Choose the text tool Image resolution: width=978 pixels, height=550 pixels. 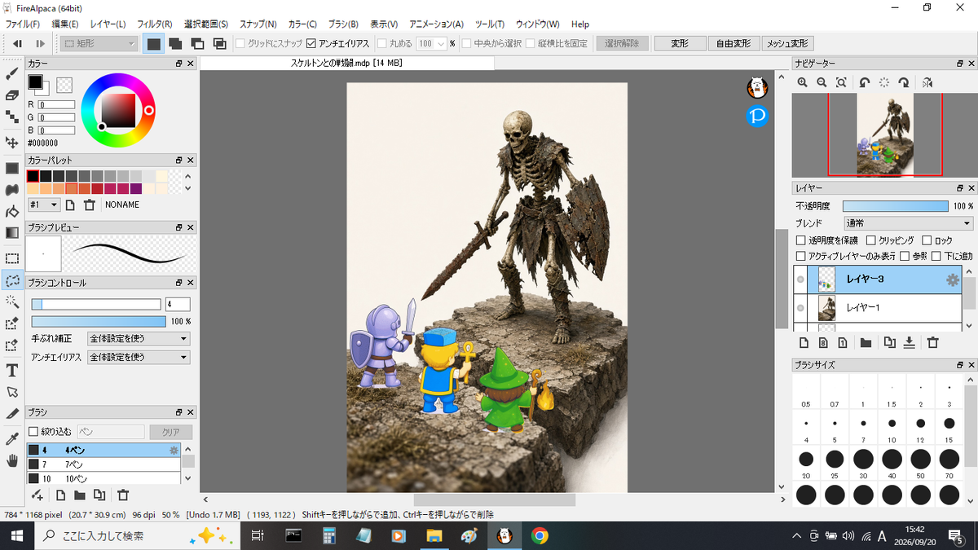(x=12, y=371)
